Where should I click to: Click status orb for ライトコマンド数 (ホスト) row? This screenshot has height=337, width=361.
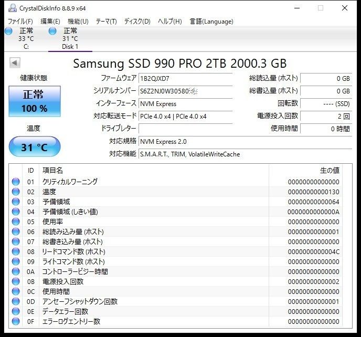click(x=16, y=262)
